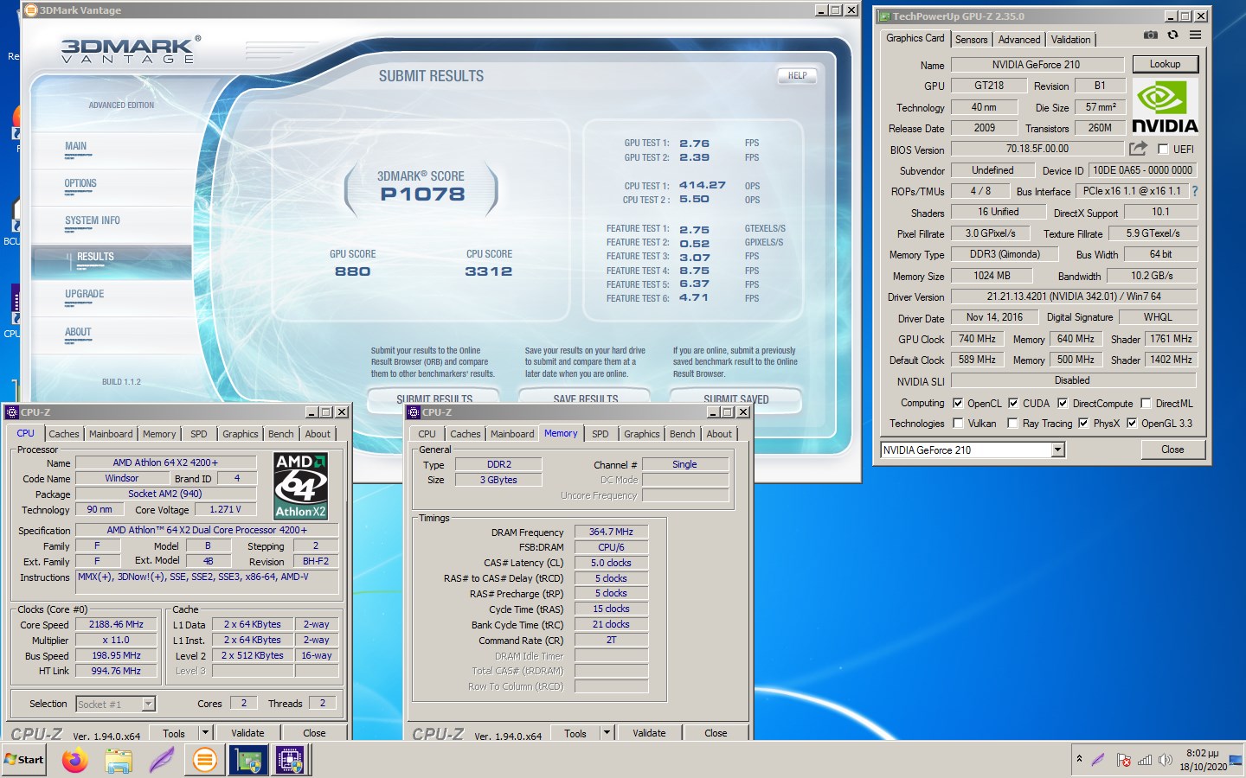Toggle the CUDA checkbox
The image size is (1246, 778).
(x=1013, y=403)
